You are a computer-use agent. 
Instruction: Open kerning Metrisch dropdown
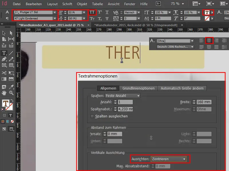[x=139, y=12]
